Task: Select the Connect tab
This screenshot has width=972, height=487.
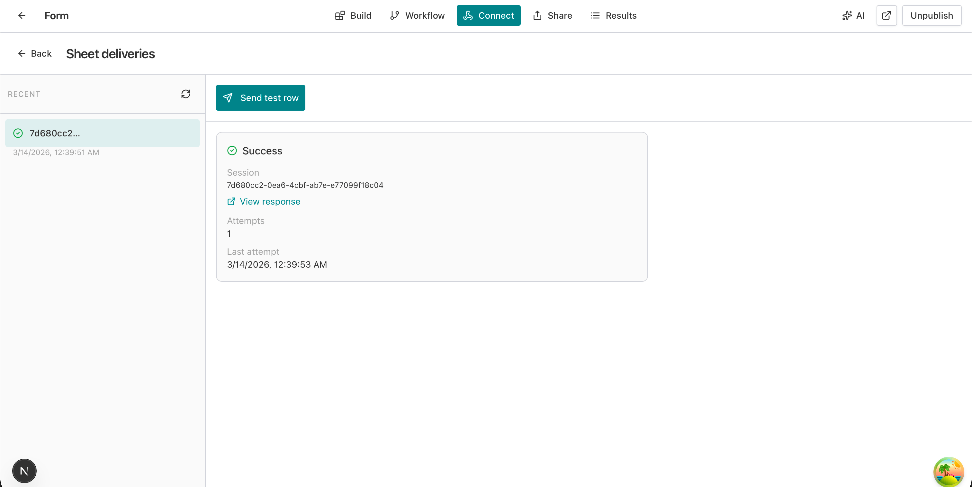Action: [488, 15]
